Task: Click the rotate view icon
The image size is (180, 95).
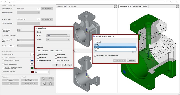Action: click(x=50, y=84)
